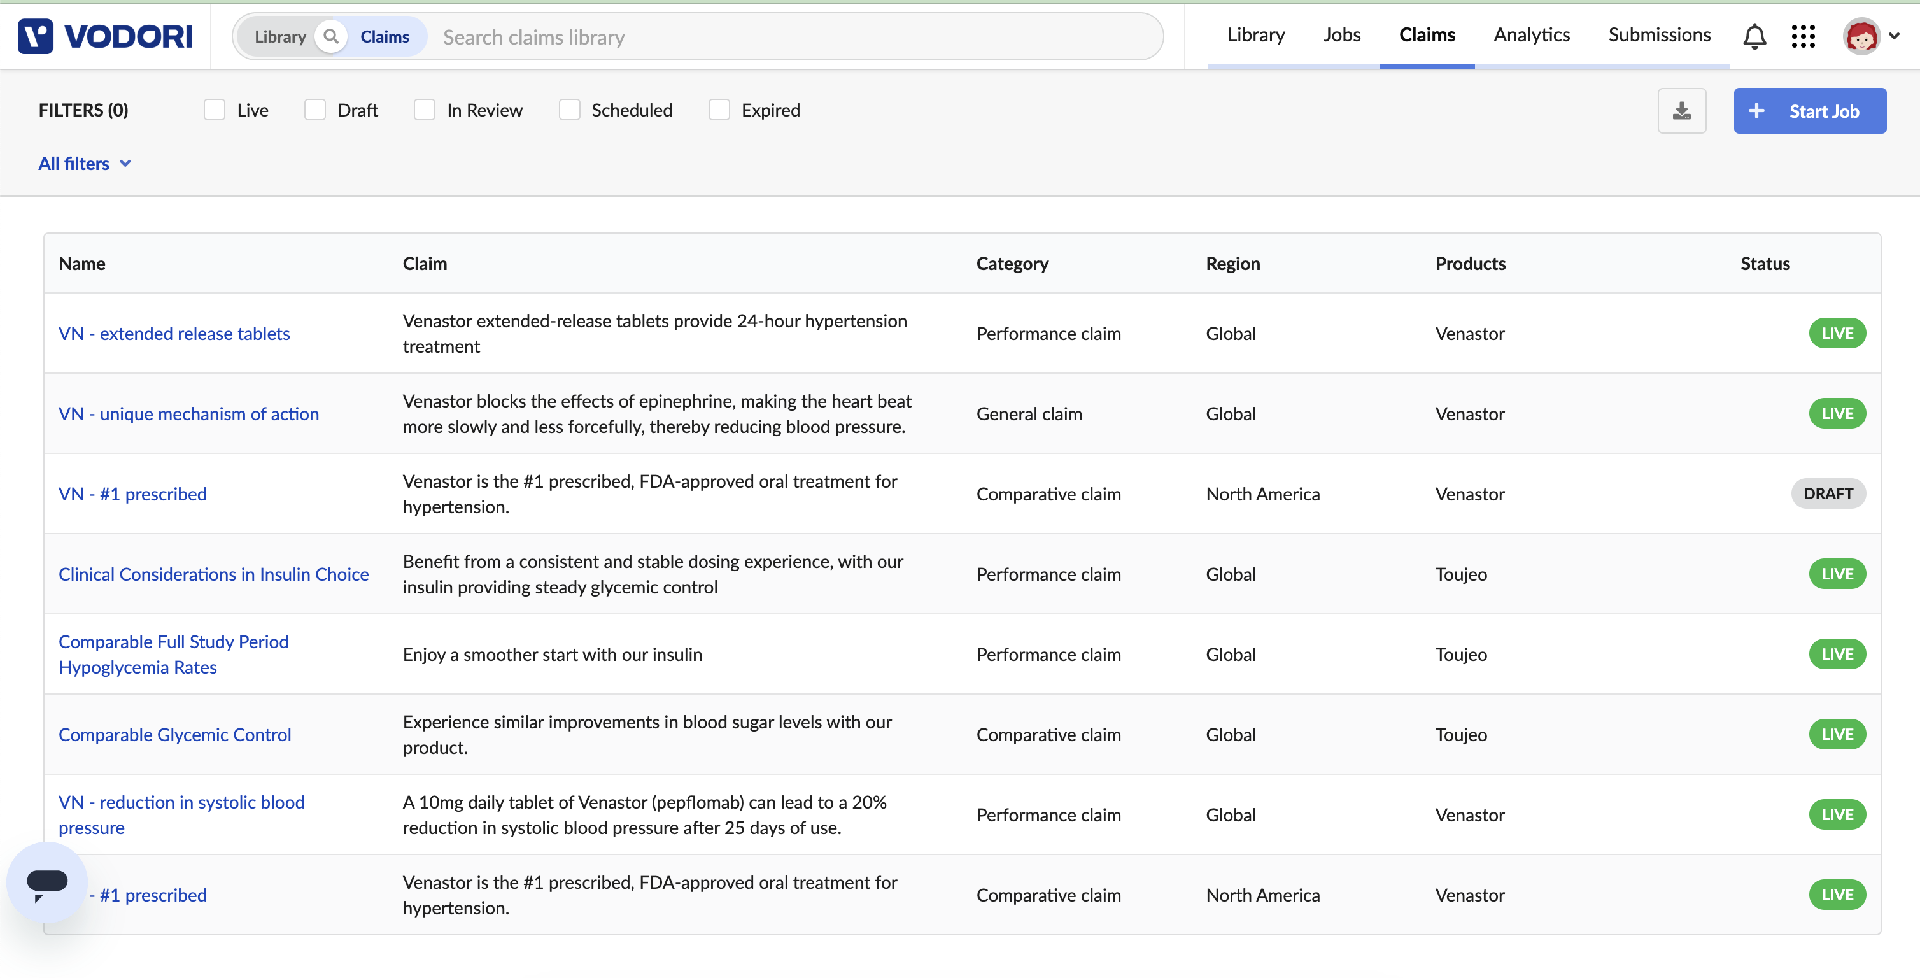Click the user avatar
The image size is (1920, 978).
[1861, 36]
